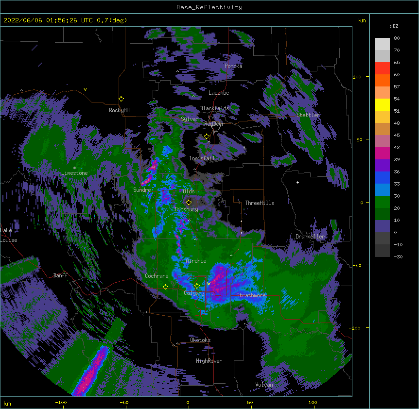The image size is (419, 409).
Task: Click the yellow diamond marker above Calgary label
Action: (197, 286)
